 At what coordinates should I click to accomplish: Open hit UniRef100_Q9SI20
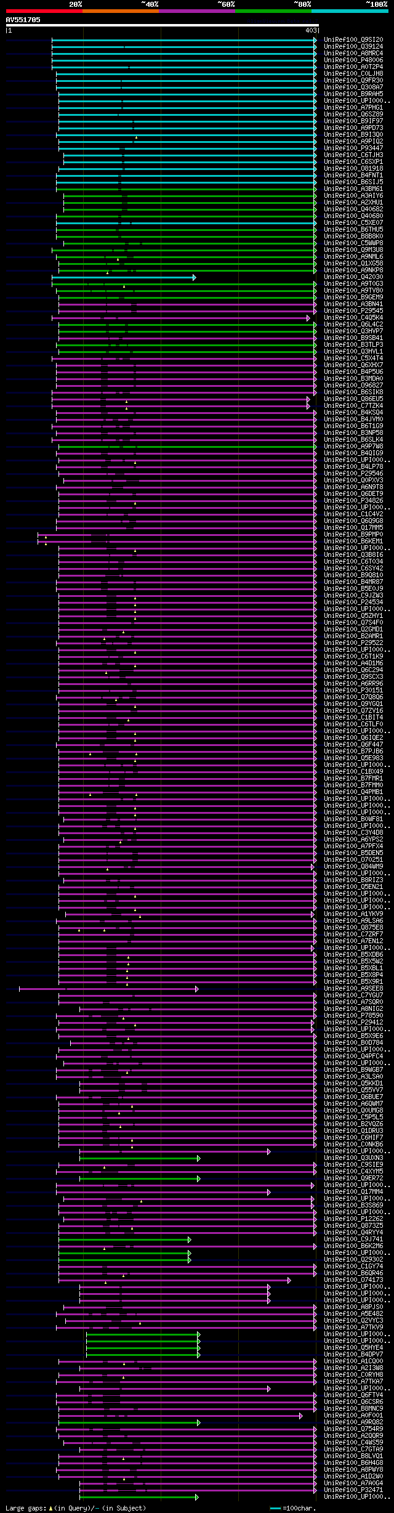click(x=353, y=39)
